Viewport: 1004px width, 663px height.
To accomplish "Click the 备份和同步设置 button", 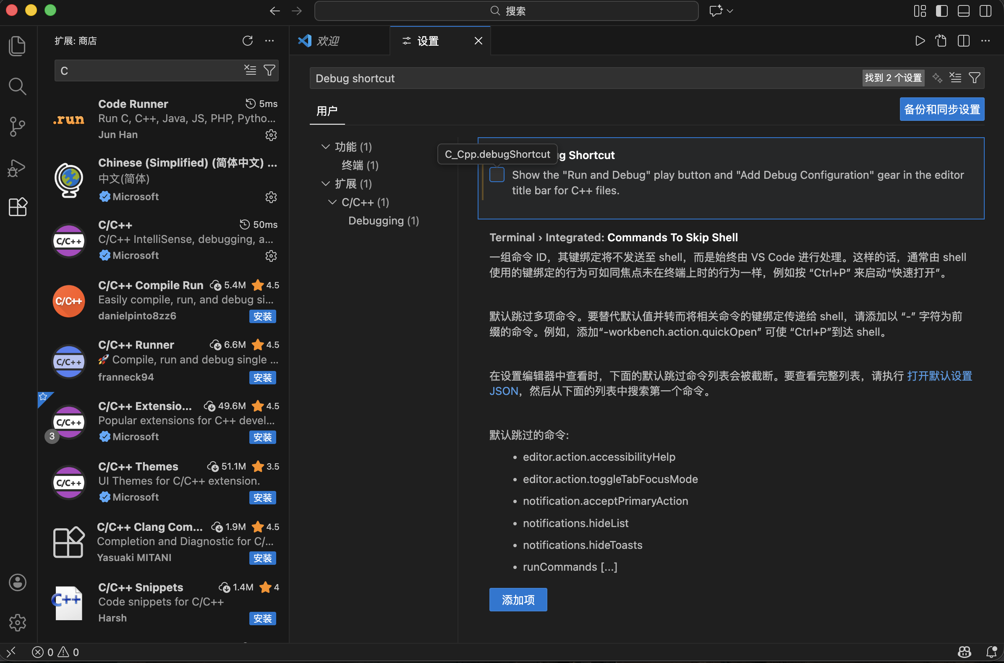I will (x=941, y=110).
